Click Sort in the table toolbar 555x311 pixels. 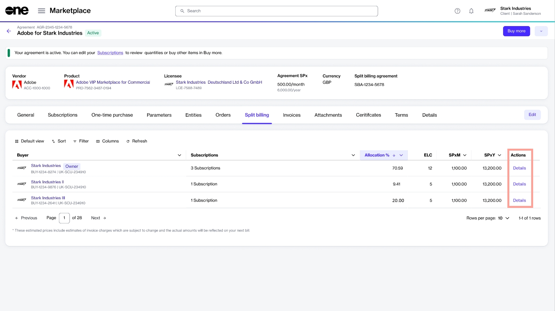click(59, 141)
